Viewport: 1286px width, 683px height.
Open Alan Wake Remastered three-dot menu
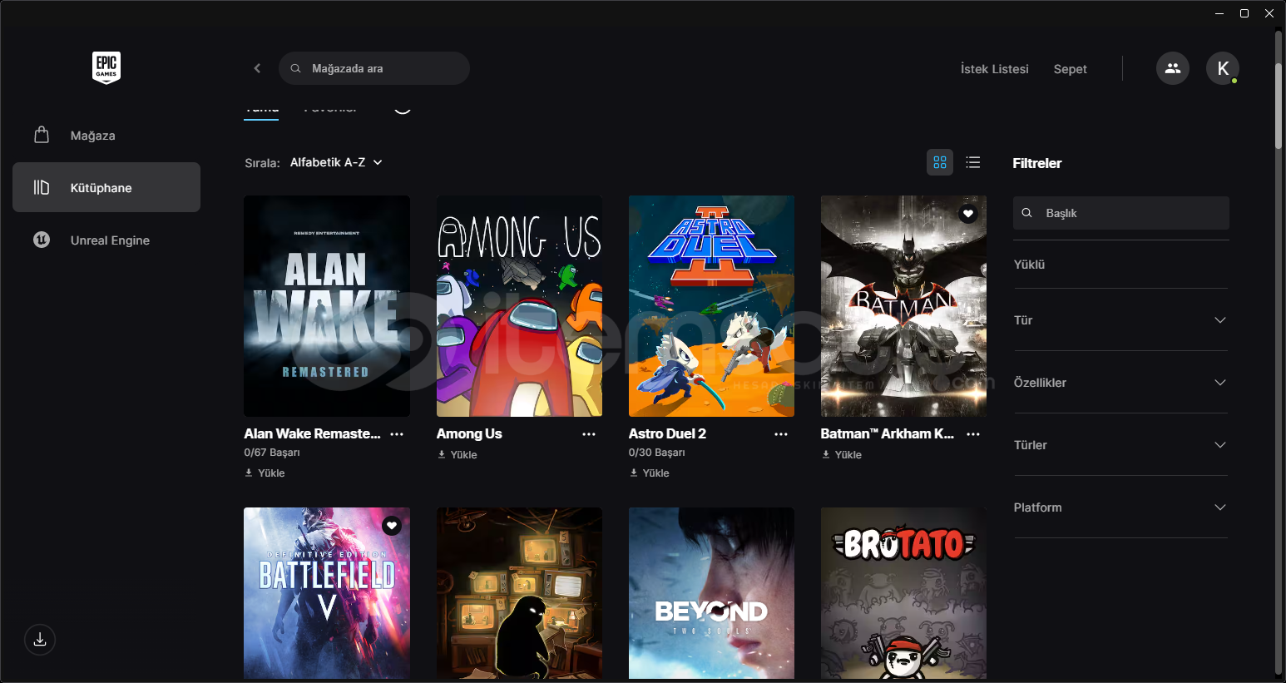click(397, 434)
